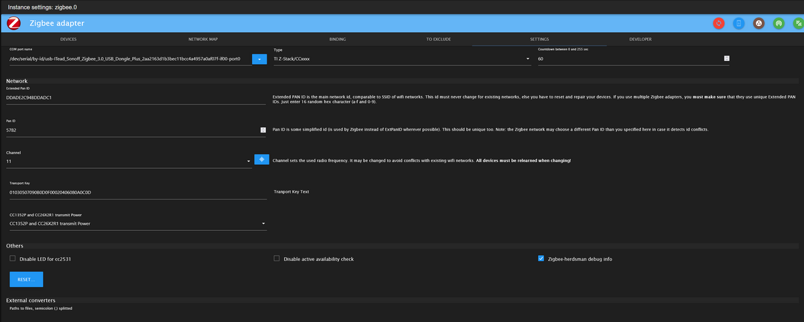Image resolution: width=804 pixels, height=322 pixels.
Task: Open the Developer tab
Action: click(640, 39)
